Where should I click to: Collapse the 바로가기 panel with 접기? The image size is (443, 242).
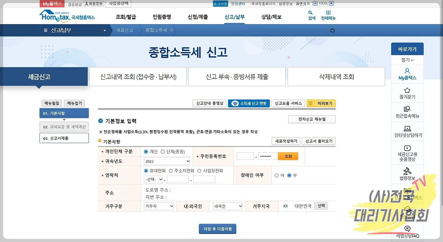point(407,60)
